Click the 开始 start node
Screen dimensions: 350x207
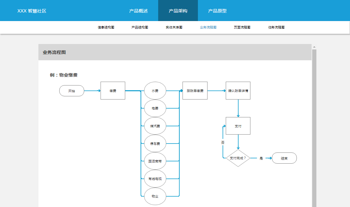(x=72, y=91)
